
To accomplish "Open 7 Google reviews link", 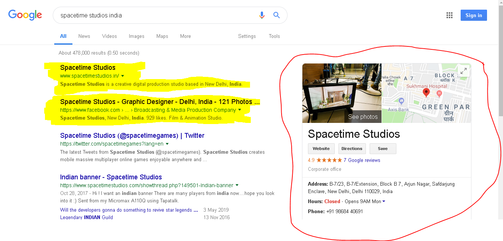I will pyautogui.click(x=362, y=160).
